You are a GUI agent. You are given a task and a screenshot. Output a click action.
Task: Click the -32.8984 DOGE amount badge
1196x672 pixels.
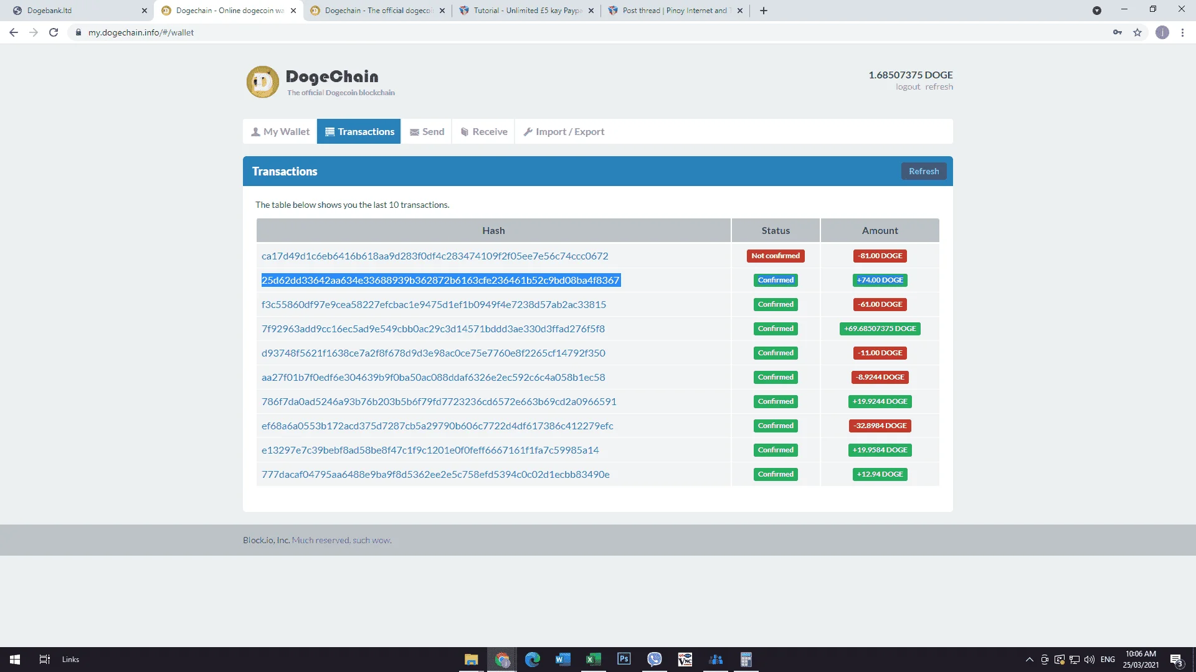(x=880, y=426)
